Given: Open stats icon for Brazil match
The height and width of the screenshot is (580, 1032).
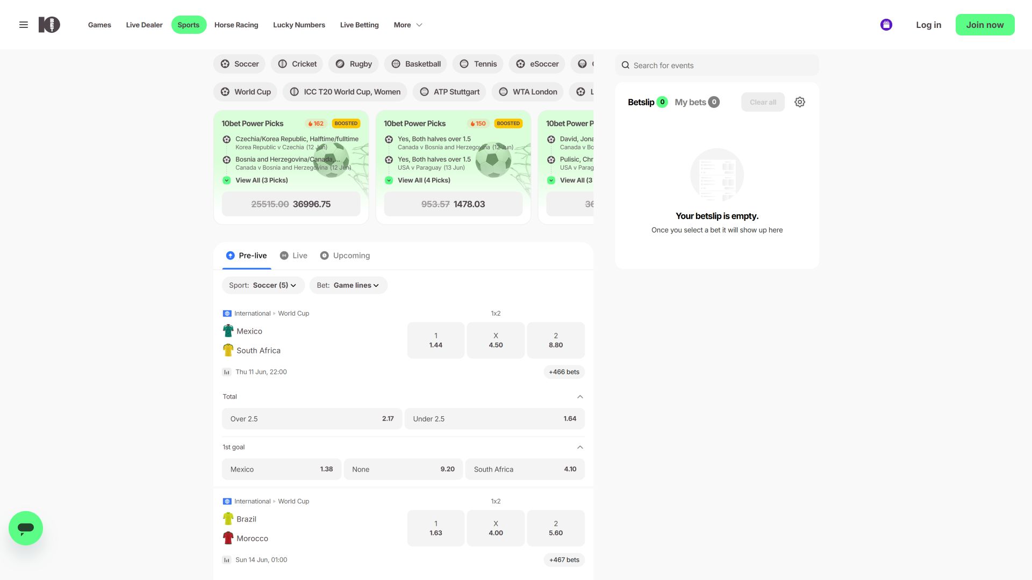Looking at the screenshot, I should coord(227,560).
